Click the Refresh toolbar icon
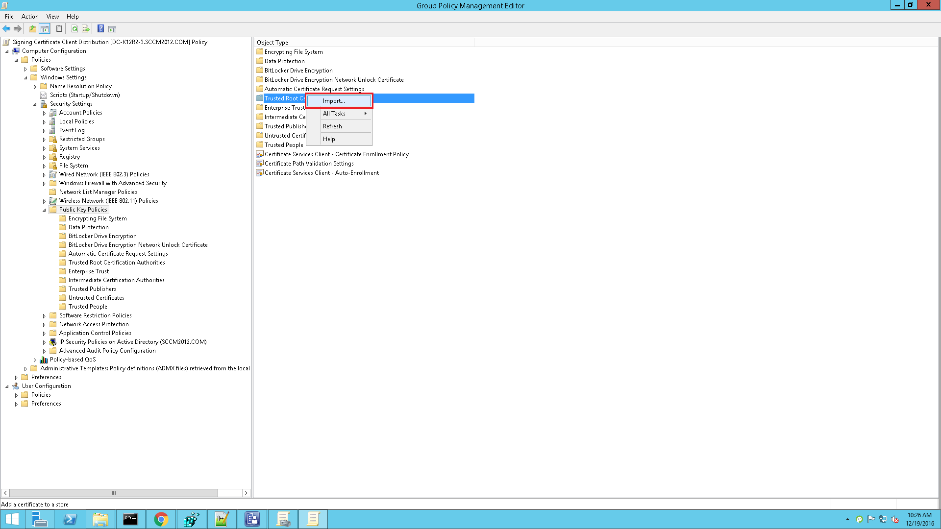The height and width of the screenshot is (529, 941). click(x=74, y=29)
